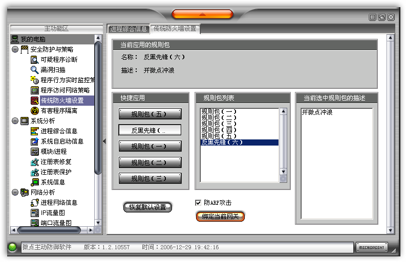This screenshot has height=262, width=406.
Task: Collapse the 系统分析 tree node
Action: 15,121
